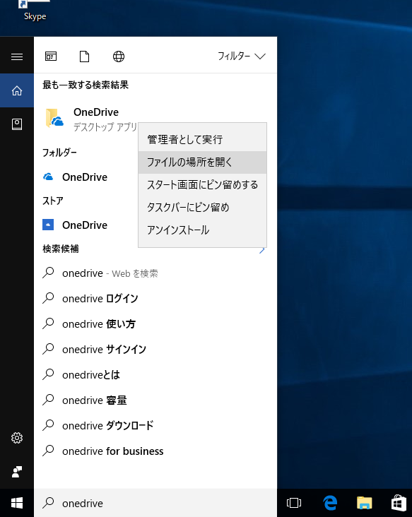Filter results by Documents icon
This screenshot has height=517, width=412.
point(84,57)
